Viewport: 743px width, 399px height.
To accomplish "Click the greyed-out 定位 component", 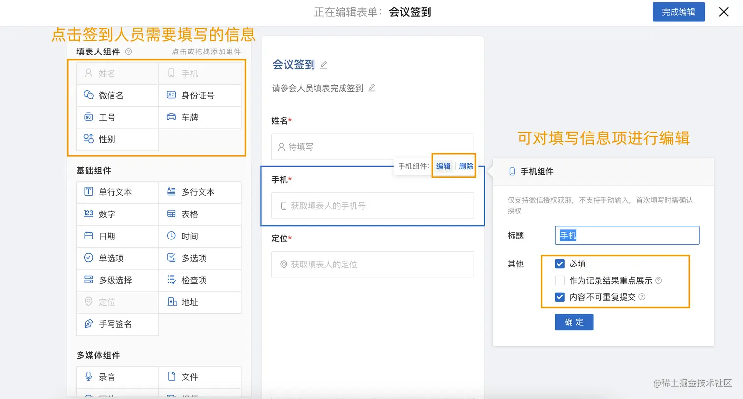I will pyautogui.click(x=117, y=302).
